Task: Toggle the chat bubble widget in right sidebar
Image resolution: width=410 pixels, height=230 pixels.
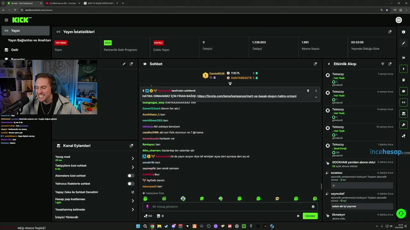Action: [404, 91]
